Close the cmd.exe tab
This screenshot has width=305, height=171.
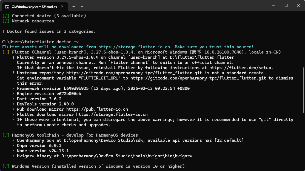point(62,7)
